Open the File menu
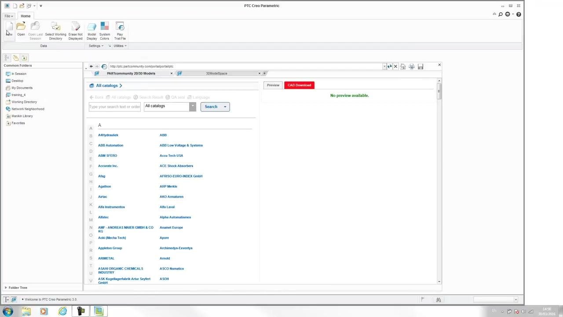The height and width of the screenshot is (317, 563). tap(8, 16)
